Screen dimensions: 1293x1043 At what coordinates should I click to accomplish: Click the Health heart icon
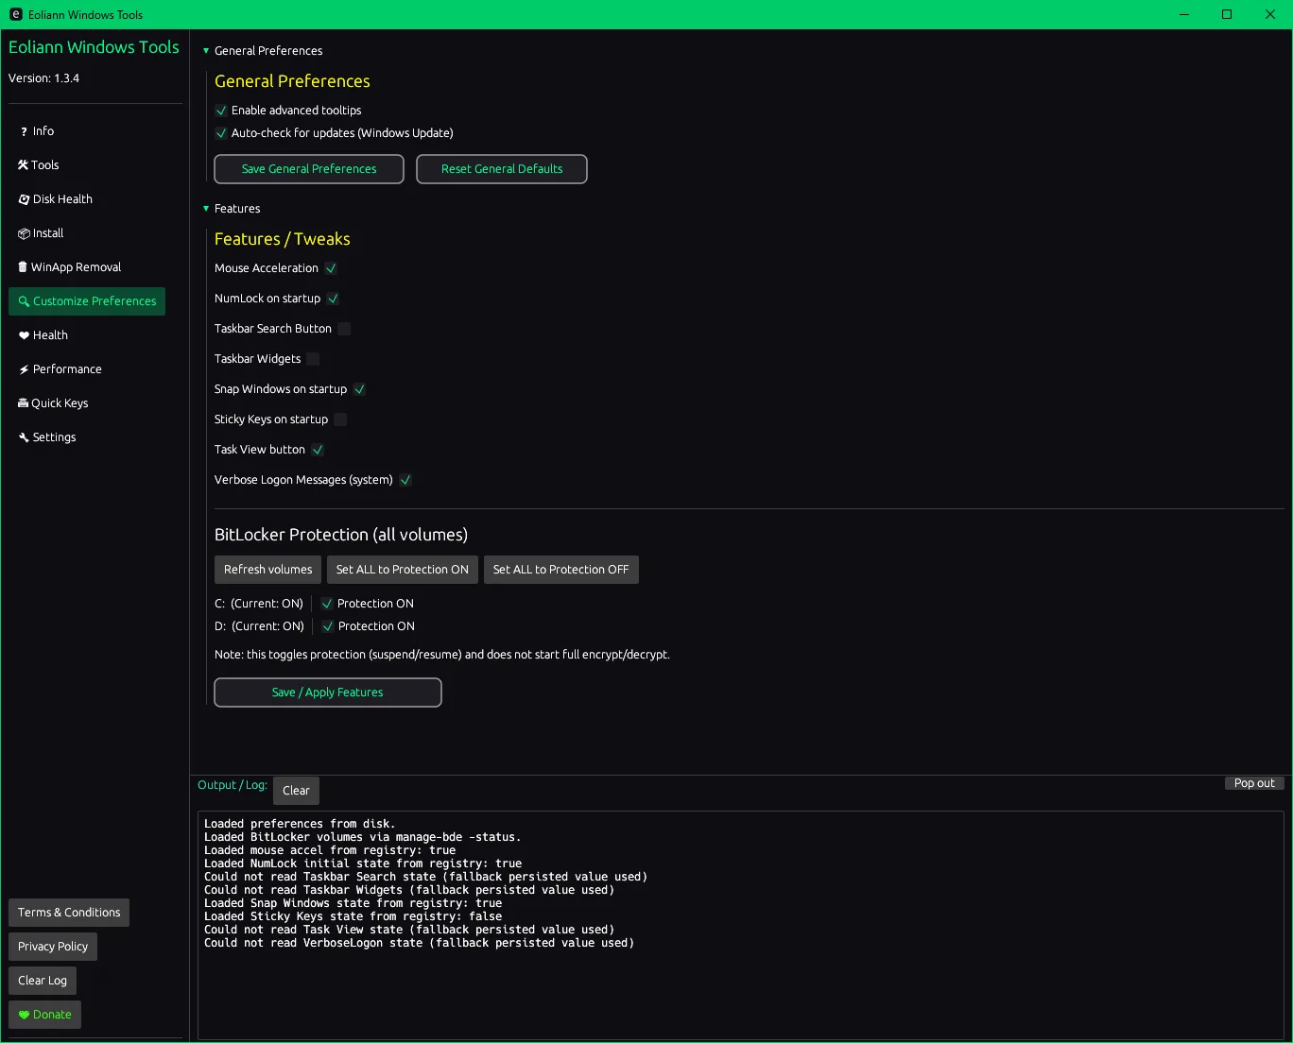pyautogui.click(x=25, y=335)
